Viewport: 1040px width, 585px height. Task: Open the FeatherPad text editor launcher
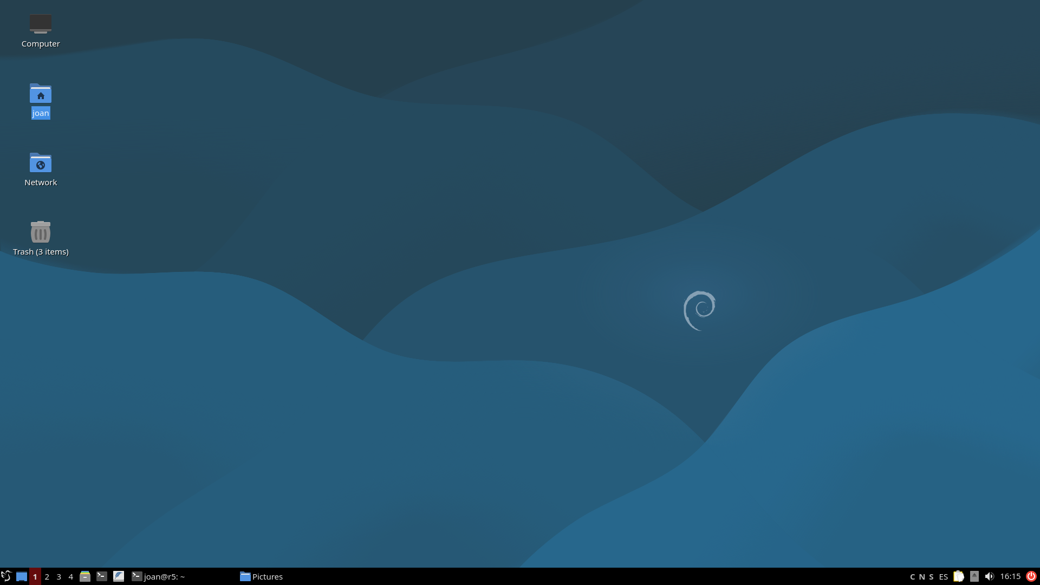pyautogui.click(x=119, y=576)
